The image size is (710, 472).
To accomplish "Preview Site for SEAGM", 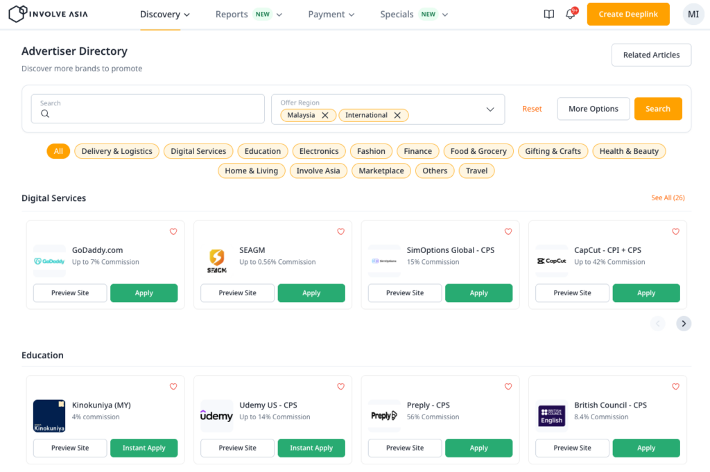I will 237,292.
